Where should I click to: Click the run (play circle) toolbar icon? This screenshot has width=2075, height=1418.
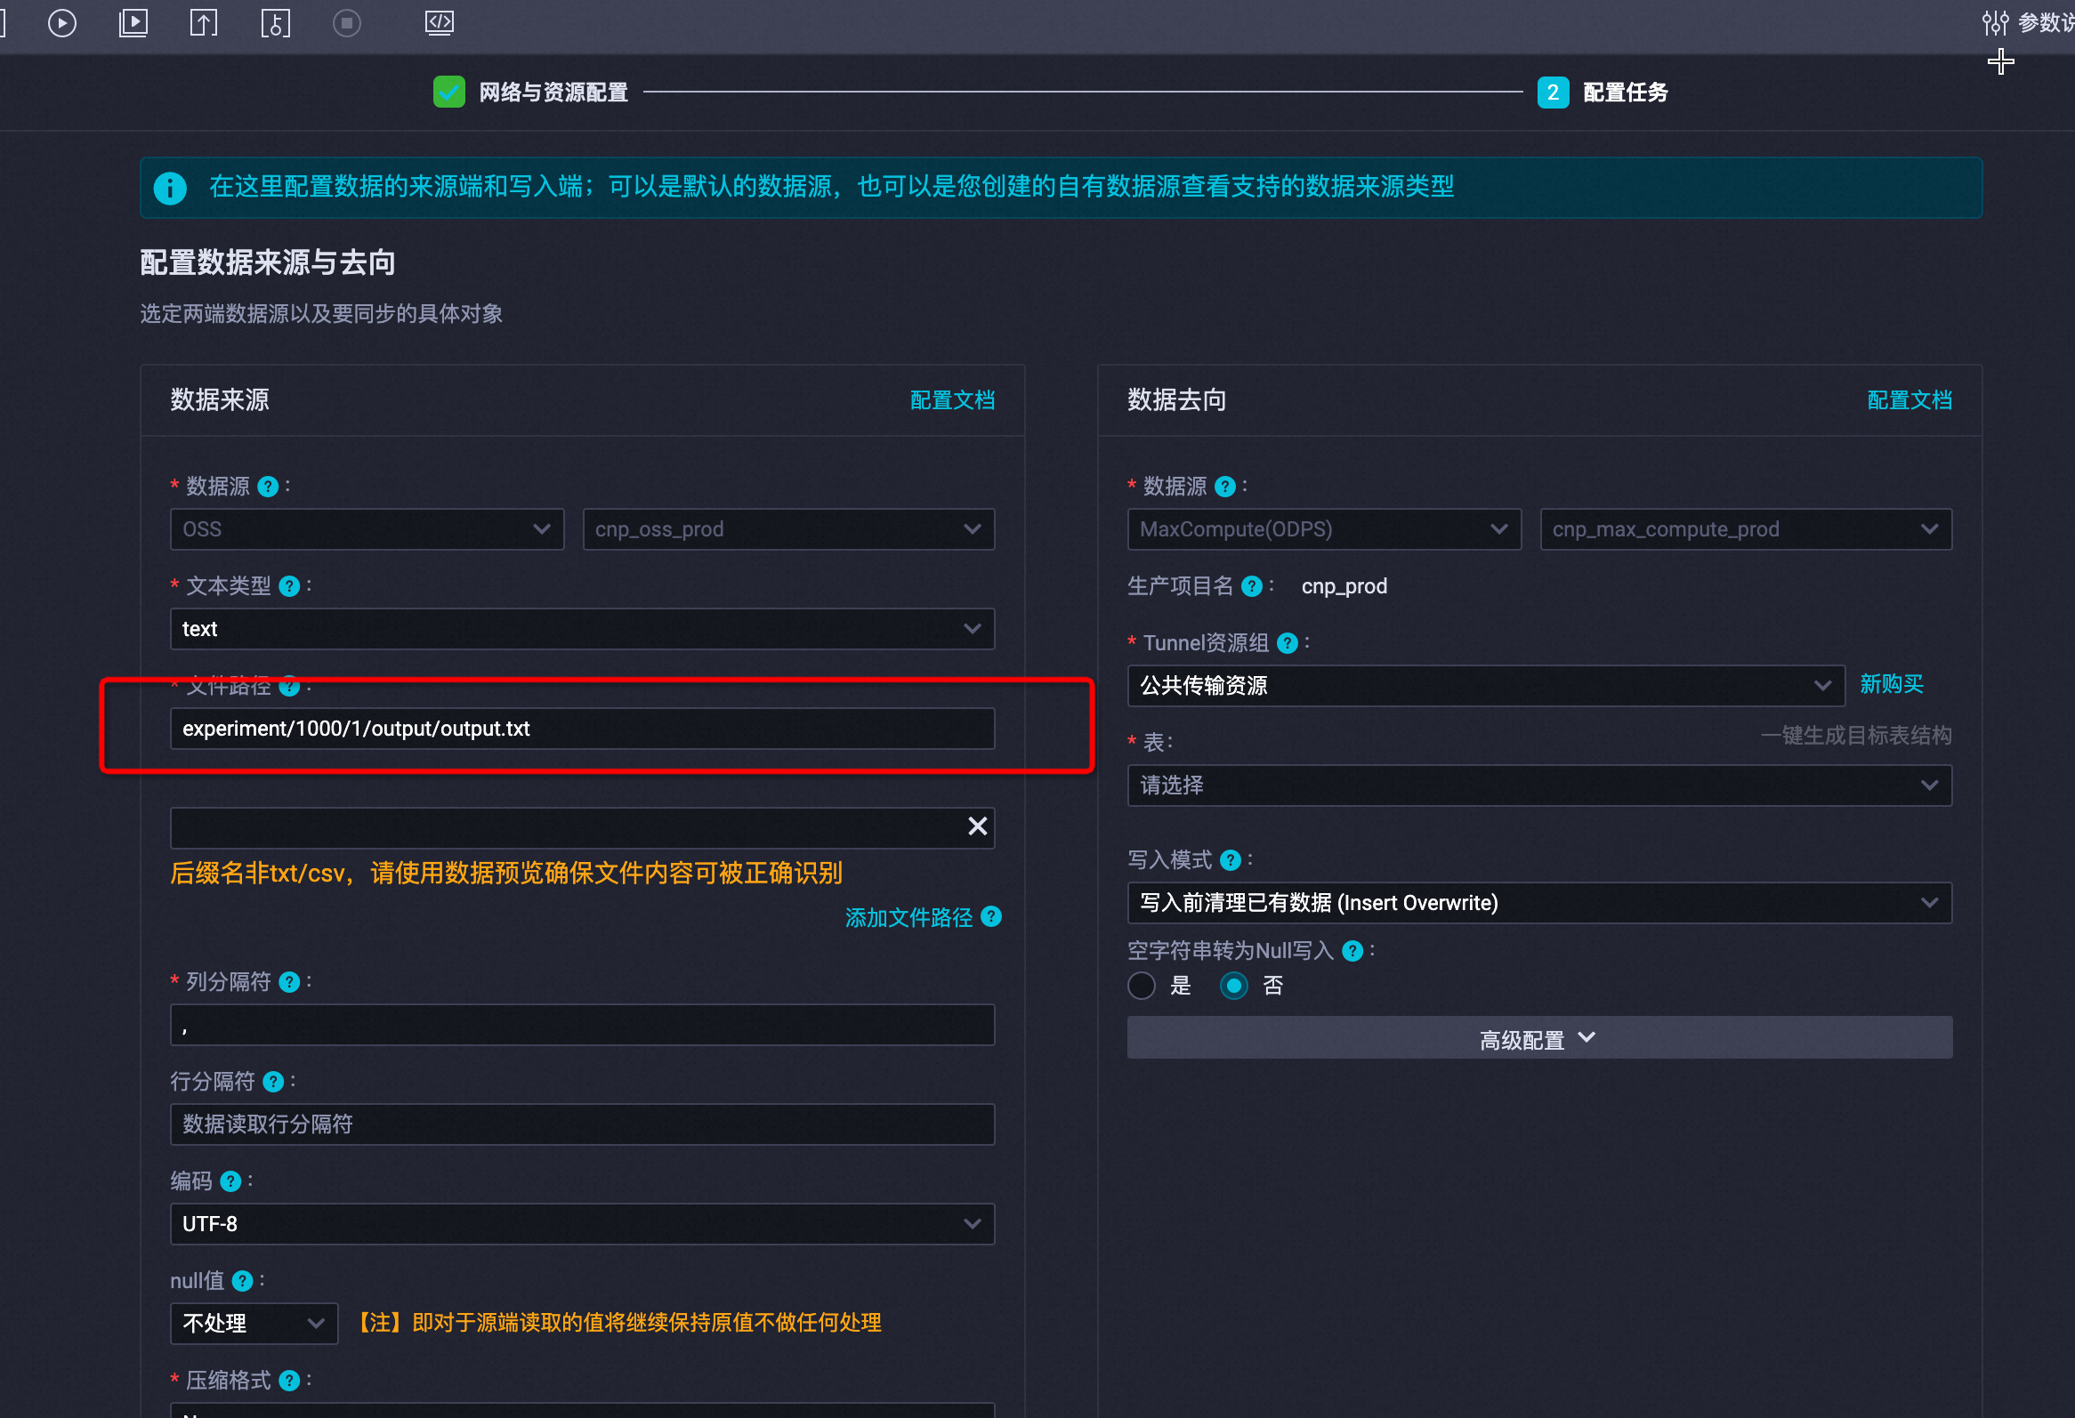[61, 22]
